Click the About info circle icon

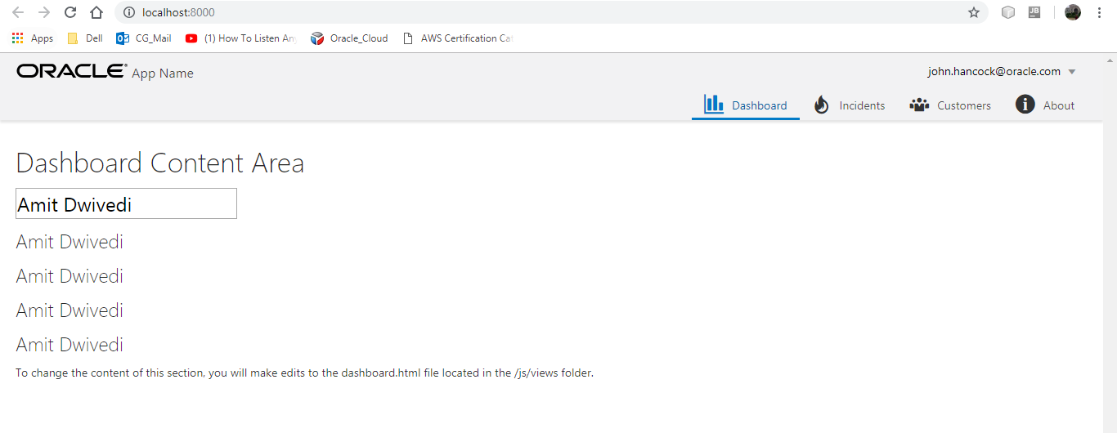point(1025,104)
